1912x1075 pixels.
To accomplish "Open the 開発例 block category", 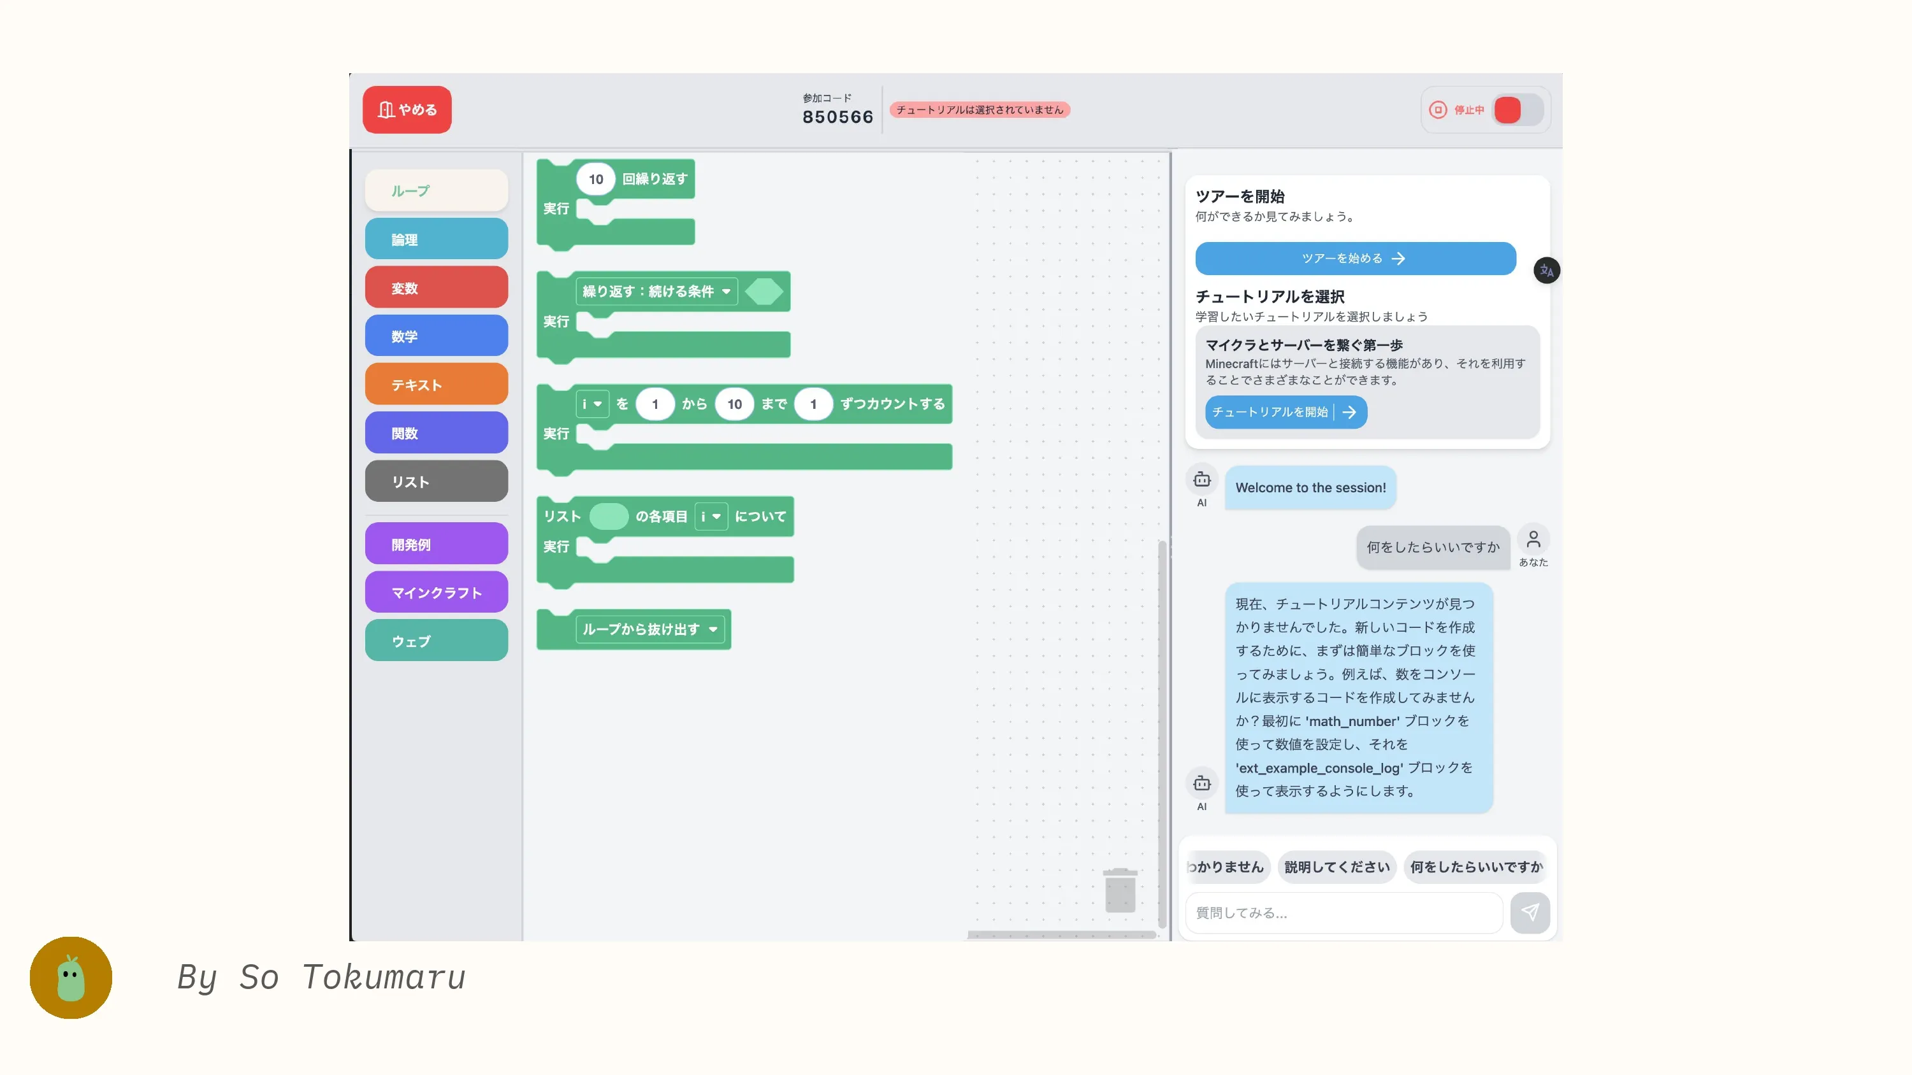I will 437,544.
